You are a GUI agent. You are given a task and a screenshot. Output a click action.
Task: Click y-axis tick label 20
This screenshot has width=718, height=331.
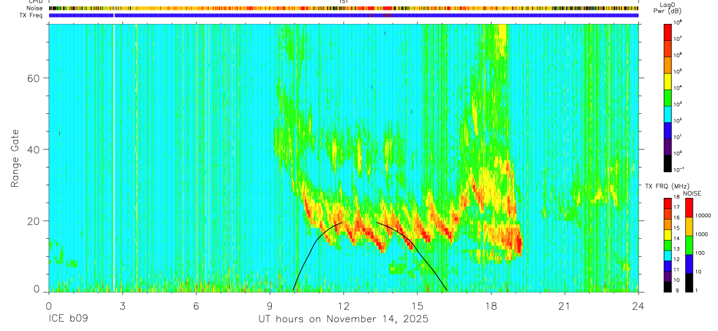point(34,221)
